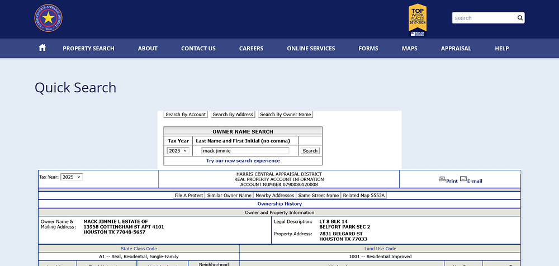This screenshot has width=559, height=266.
Task: Click the Print icon link
Action: coord(448,180)
